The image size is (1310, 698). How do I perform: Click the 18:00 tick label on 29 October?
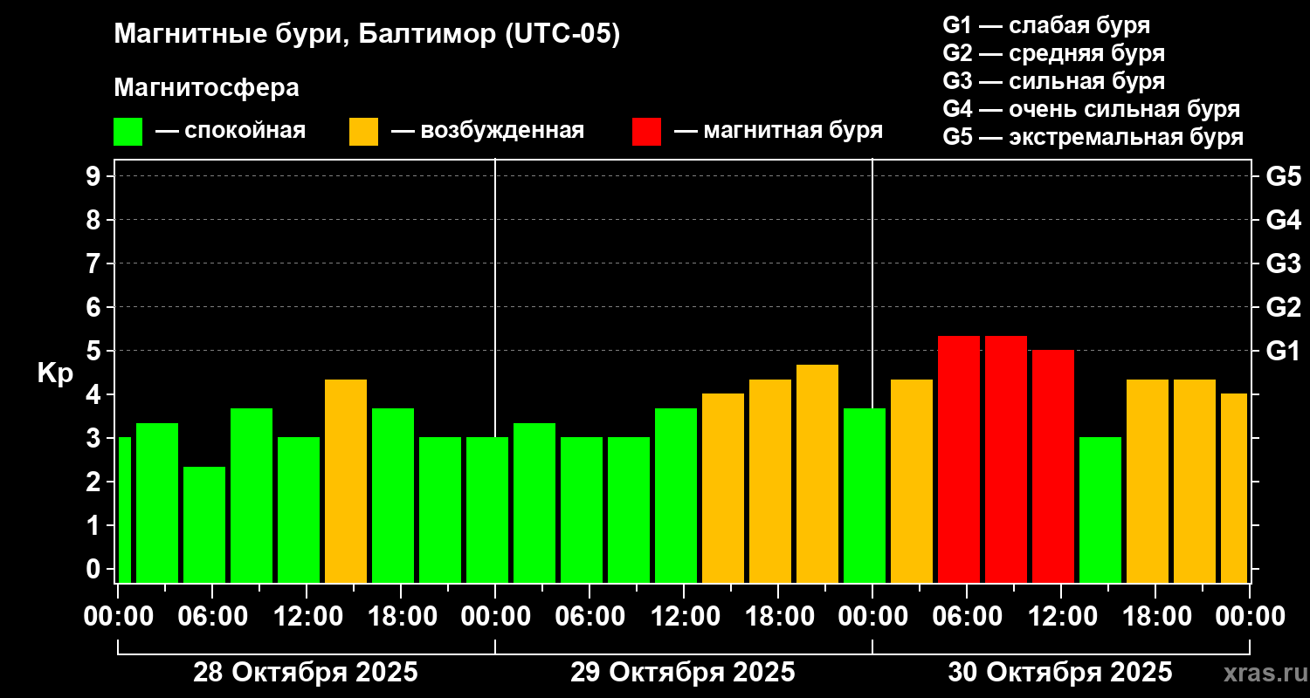[778, 617]
